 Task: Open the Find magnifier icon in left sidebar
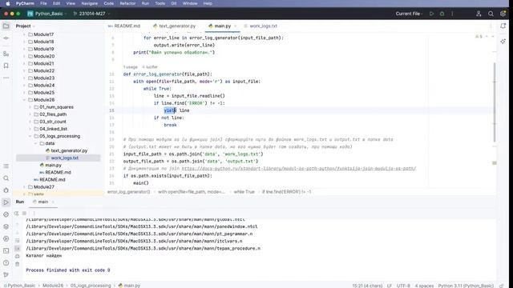(6, 178)
